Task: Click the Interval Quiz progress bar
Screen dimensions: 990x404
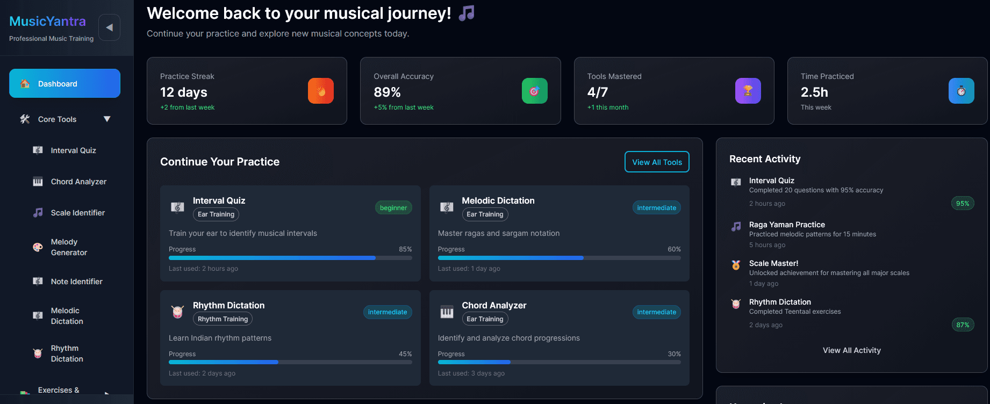Action: (x=290, y=258)
